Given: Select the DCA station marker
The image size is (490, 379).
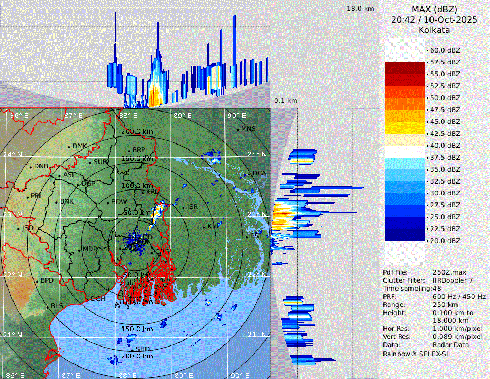Looking at the screenshot, I should (x=249, y=174).
